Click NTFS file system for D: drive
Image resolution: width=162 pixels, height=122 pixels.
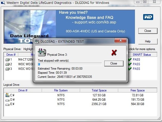pos(61,100)
